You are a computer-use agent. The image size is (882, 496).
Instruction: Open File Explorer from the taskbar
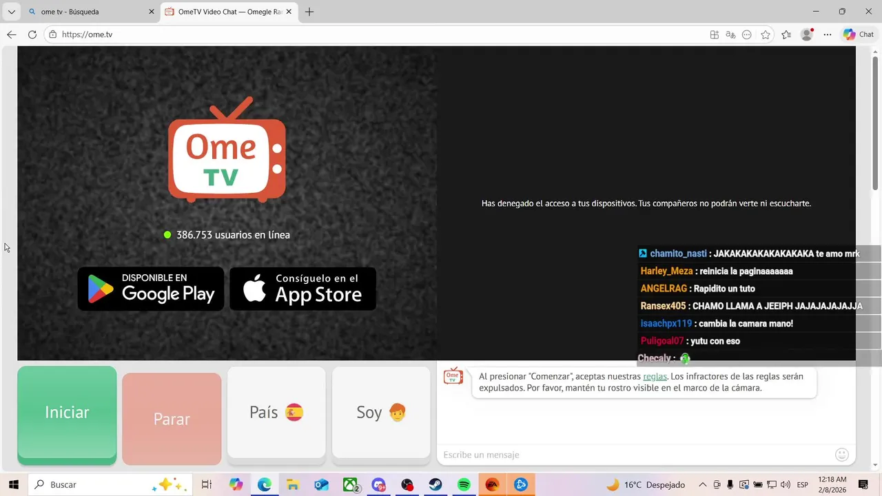pos(293,484)
